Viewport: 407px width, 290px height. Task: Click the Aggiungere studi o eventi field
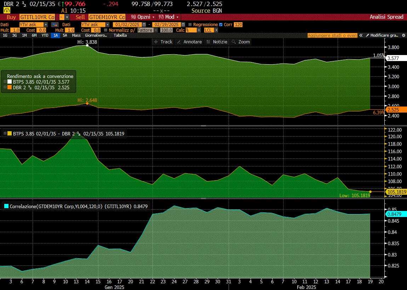point(333,35)
